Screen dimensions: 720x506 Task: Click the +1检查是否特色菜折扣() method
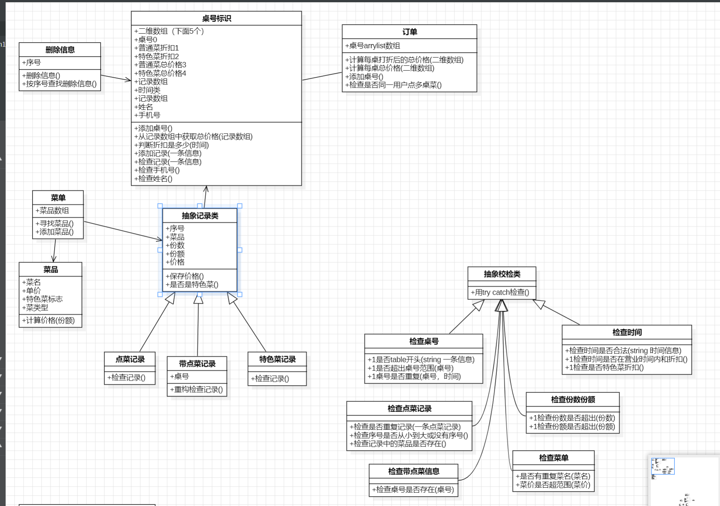pos(604,367)
